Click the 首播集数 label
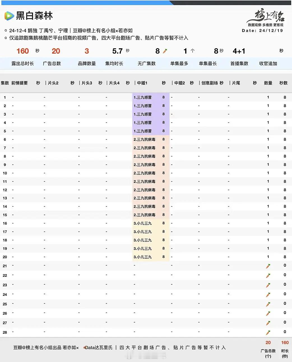Viewport: 292px width, 362px height. coord(239,64)
